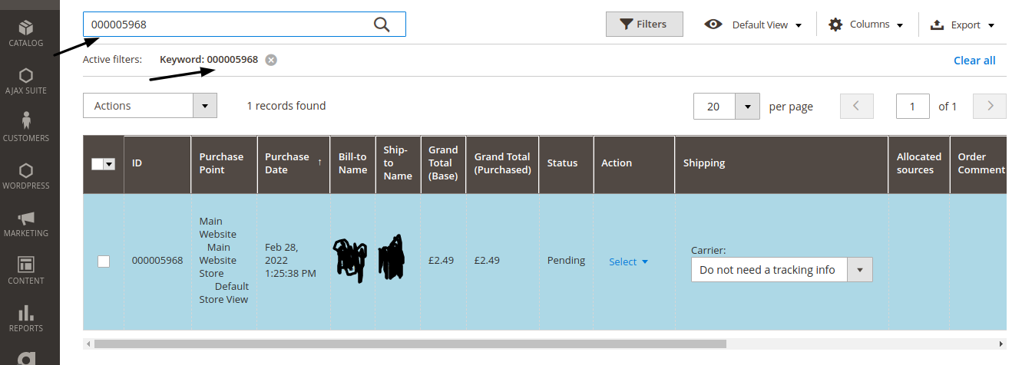This screenshot has height=365, width=1022.
Task: Remove the Keyword 000005968 filter
Action: pos(271,60)
